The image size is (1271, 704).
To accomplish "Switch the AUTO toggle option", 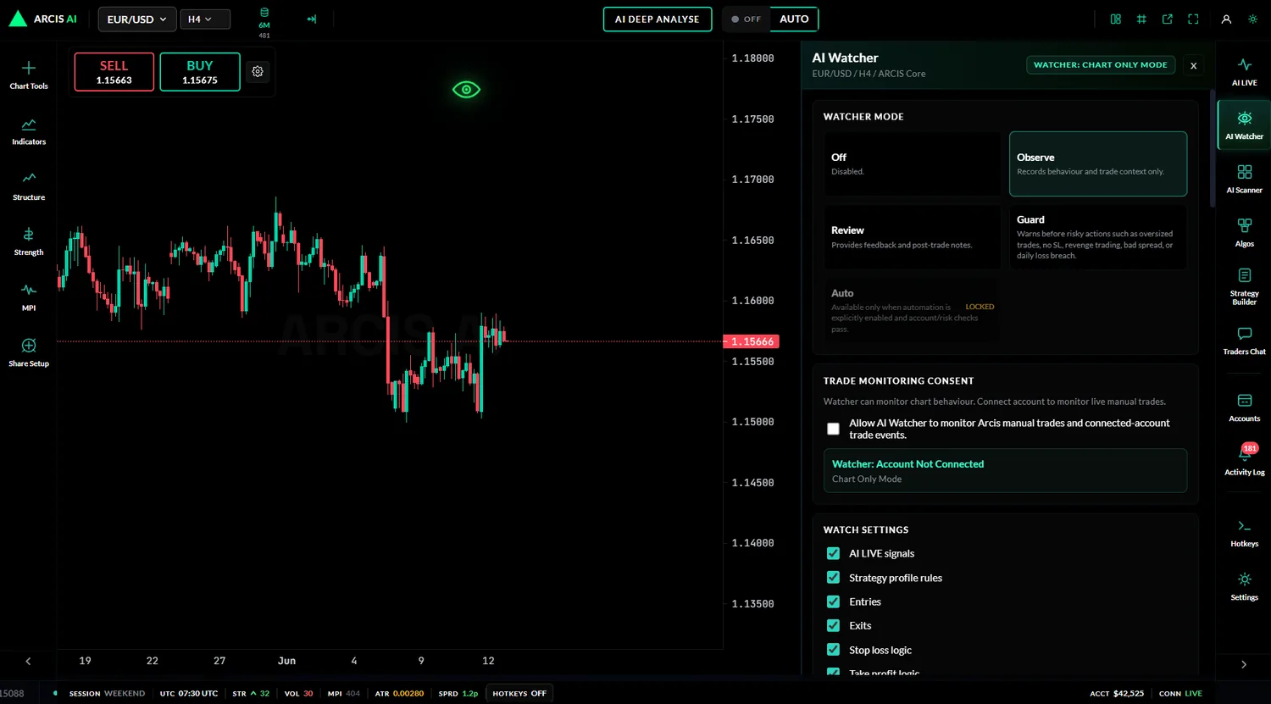I will coord(794,19).
